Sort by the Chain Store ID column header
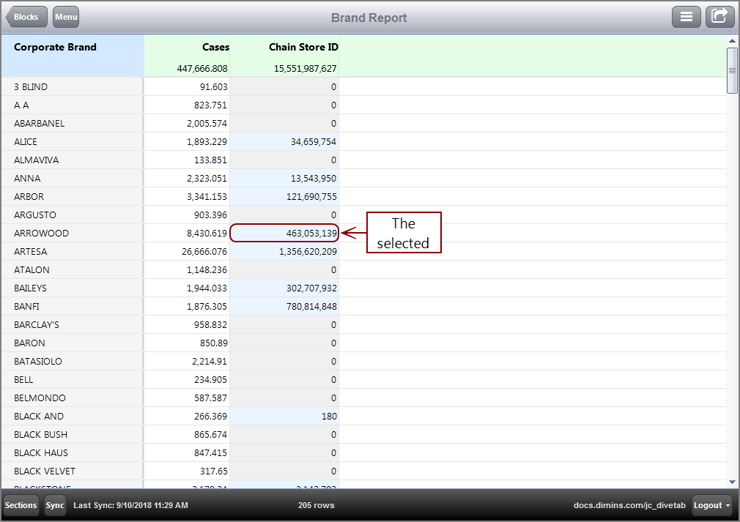740x522 pixels. pyautogui.click(x=302, y=47)
